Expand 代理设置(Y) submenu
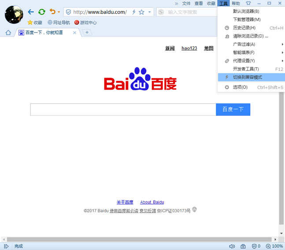The width and height of the screenshot is (285, 250). (x=252, y=61)
